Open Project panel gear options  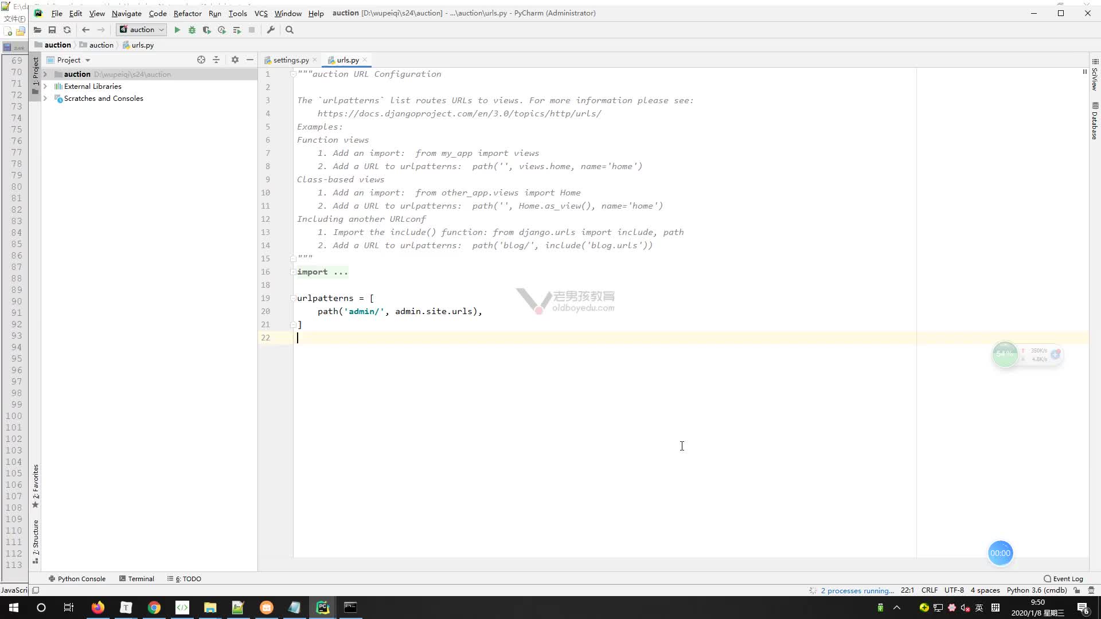tap(235, 60)
